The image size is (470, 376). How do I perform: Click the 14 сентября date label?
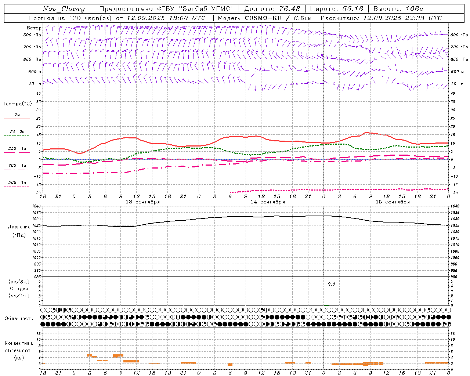click(268, 202)
